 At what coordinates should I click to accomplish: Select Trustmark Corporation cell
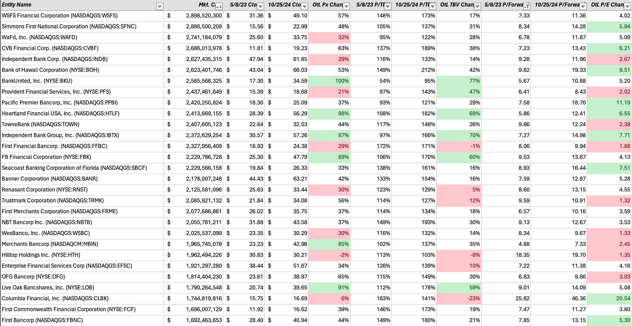(82, 201)
